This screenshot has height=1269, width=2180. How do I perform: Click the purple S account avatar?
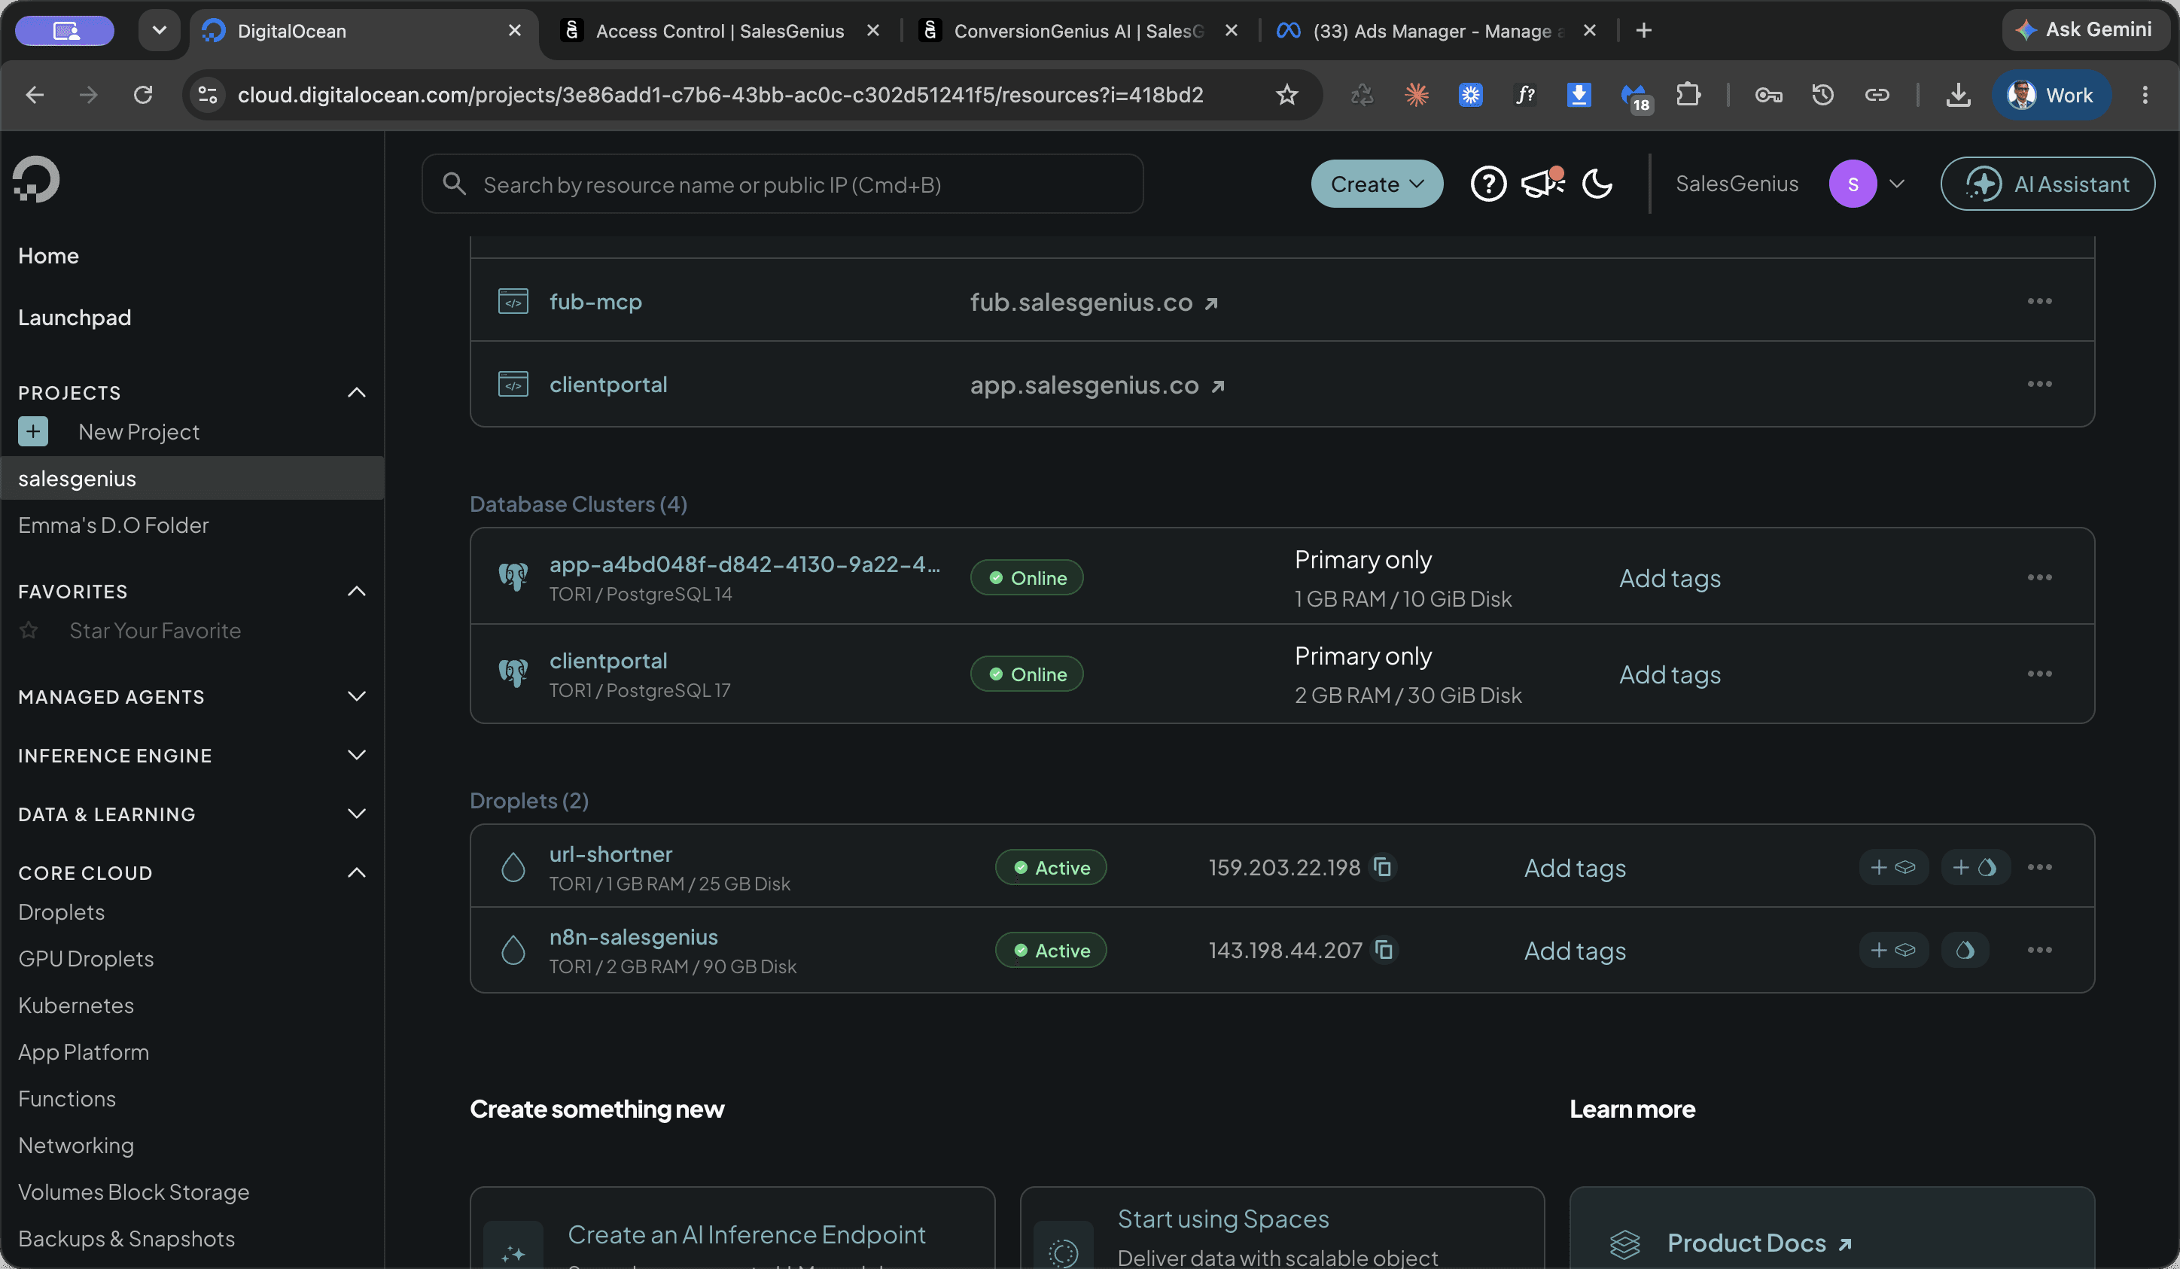pyautogui.click(x=1852, y=184)
